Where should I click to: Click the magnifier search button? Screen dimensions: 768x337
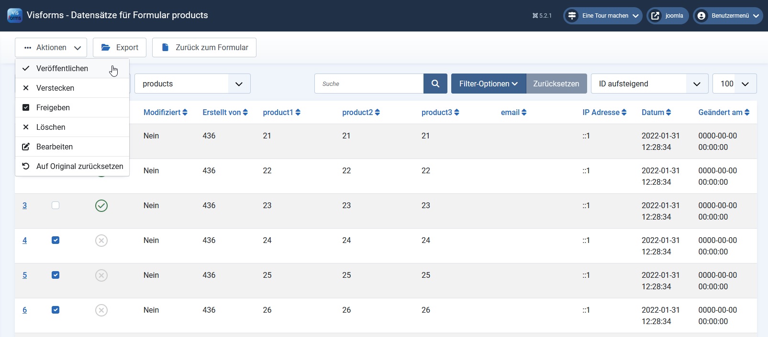tap(435, 84)
